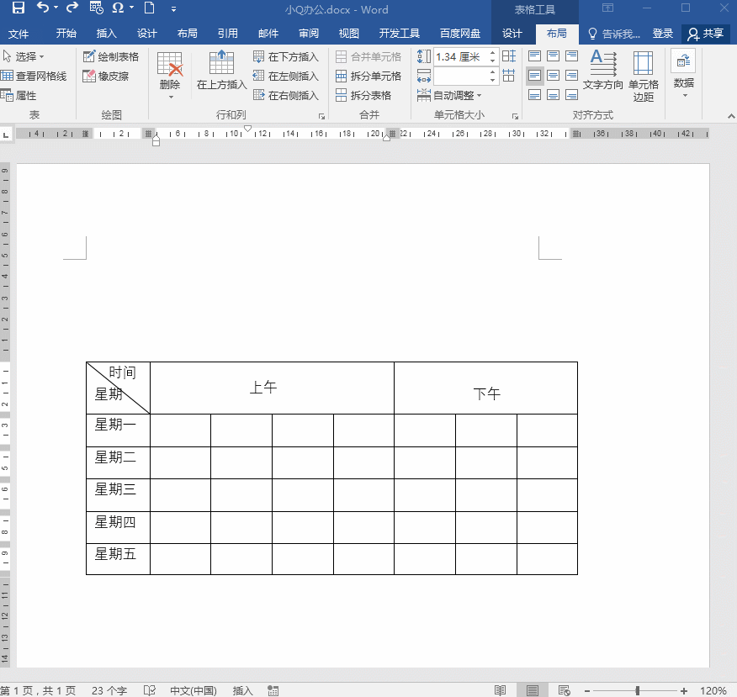Open the Data (数据) dropdown
The width and height of the screenshot is (737, 697).
click(x=683, y=73)
